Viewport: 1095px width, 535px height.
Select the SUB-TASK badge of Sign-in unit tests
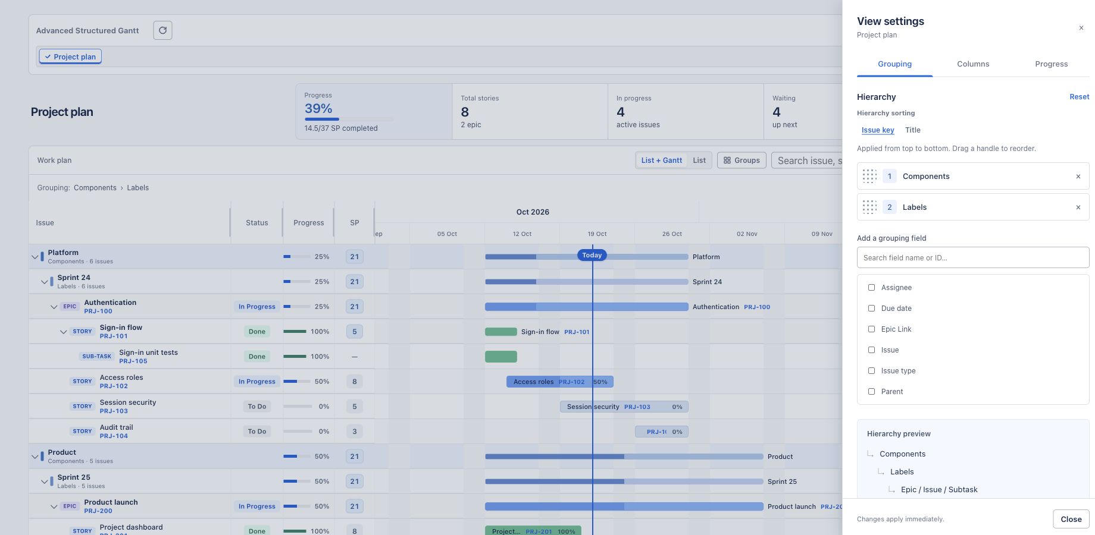tap(96, 357)
